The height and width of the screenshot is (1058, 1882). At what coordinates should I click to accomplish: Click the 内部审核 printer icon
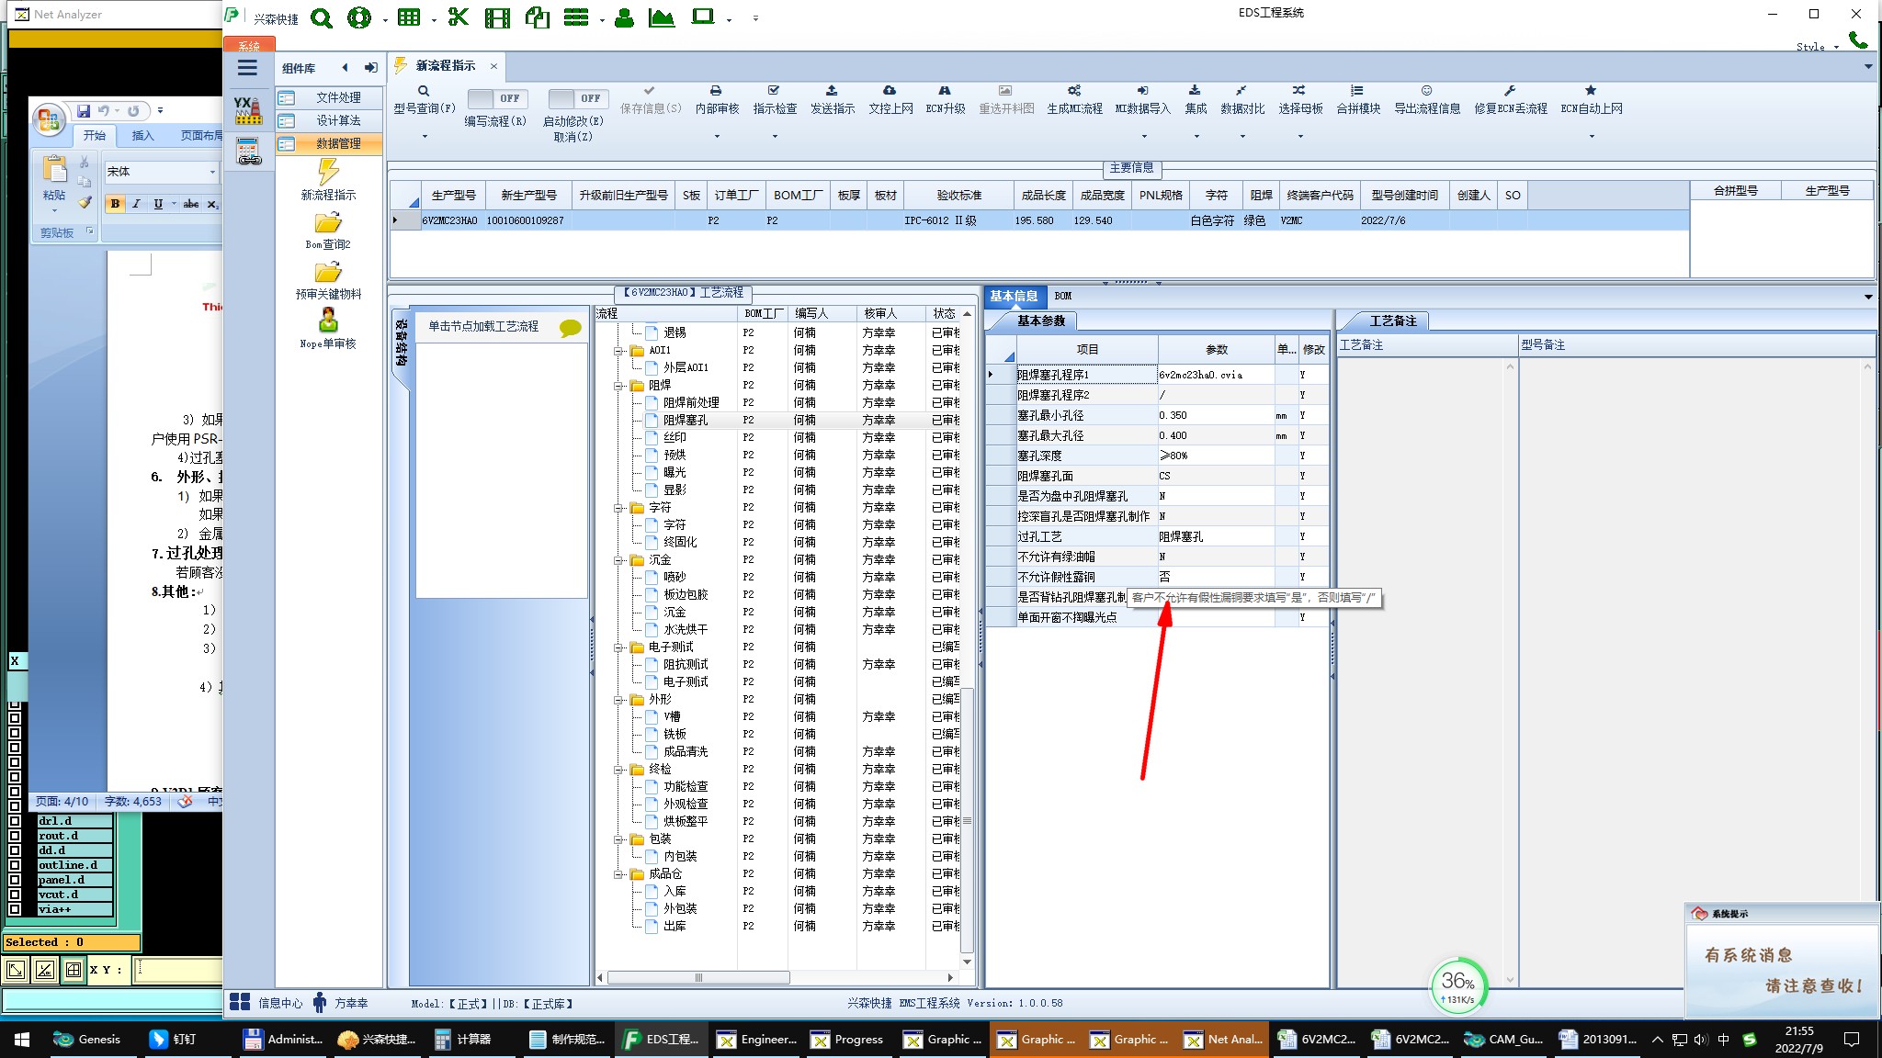(716, 91)
